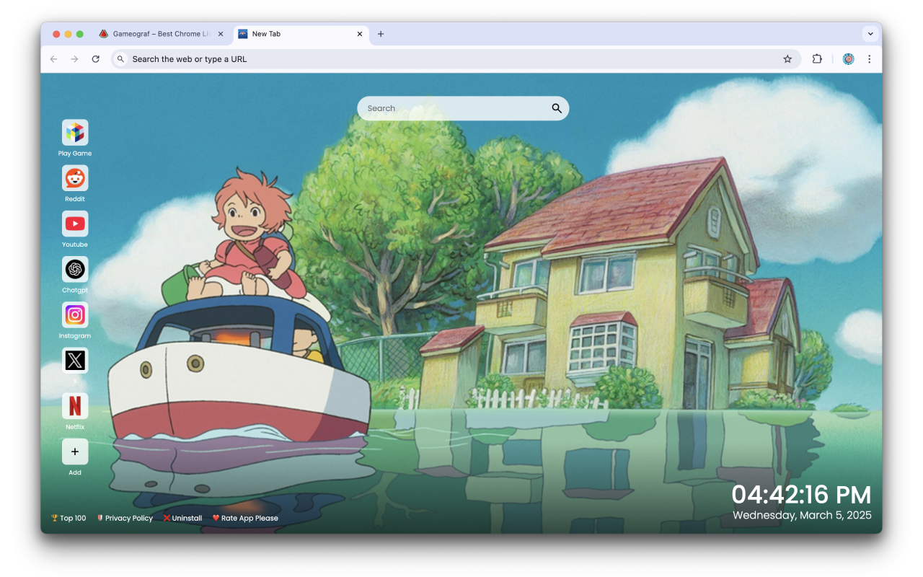
Task: Switch to the Gameograf browser tab
Action: point(159,33)
